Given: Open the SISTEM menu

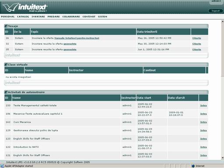Looking at the screenshot, I should pyautogui.click(x=102, y=17).
